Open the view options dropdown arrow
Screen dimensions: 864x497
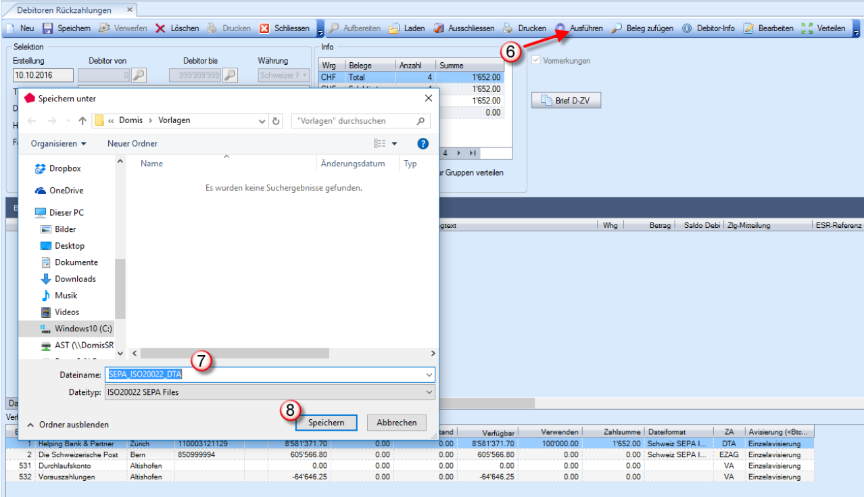pyautogui.click(x=395, y=143)
